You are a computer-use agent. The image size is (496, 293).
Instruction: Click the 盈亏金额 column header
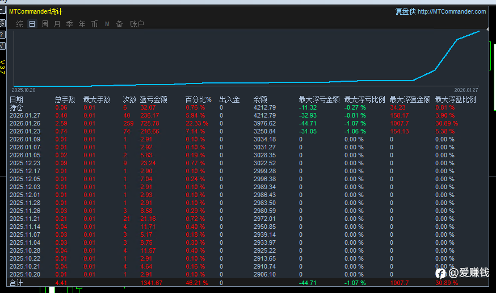(153, 100)
